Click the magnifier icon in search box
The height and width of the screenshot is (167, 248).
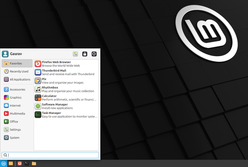[5, 155]
